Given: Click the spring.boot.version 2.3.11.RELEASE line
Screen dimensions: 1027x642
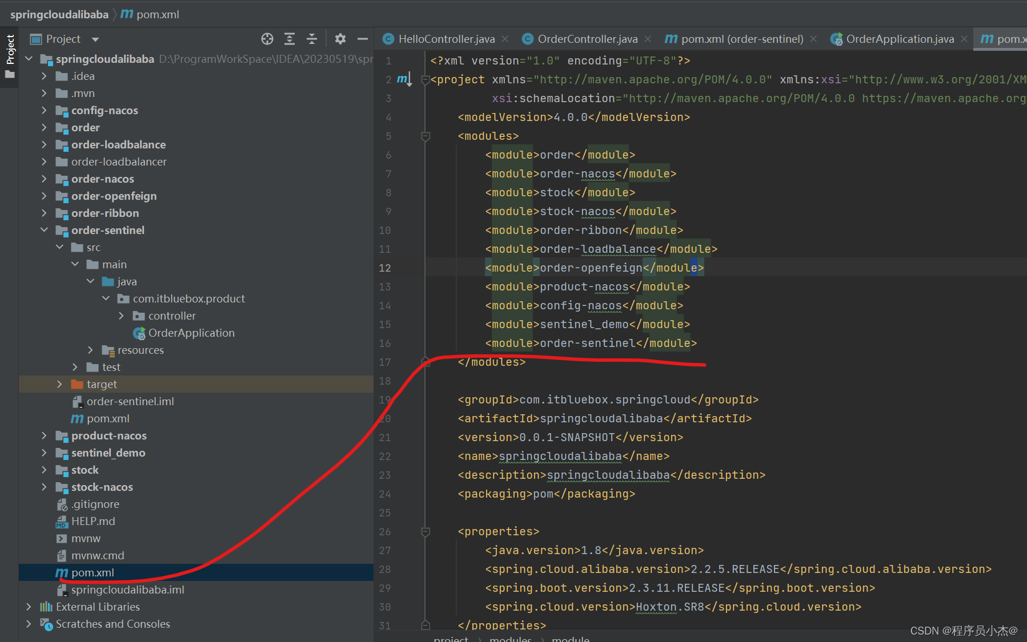Looking at the screenshot, I should (680, 588).
